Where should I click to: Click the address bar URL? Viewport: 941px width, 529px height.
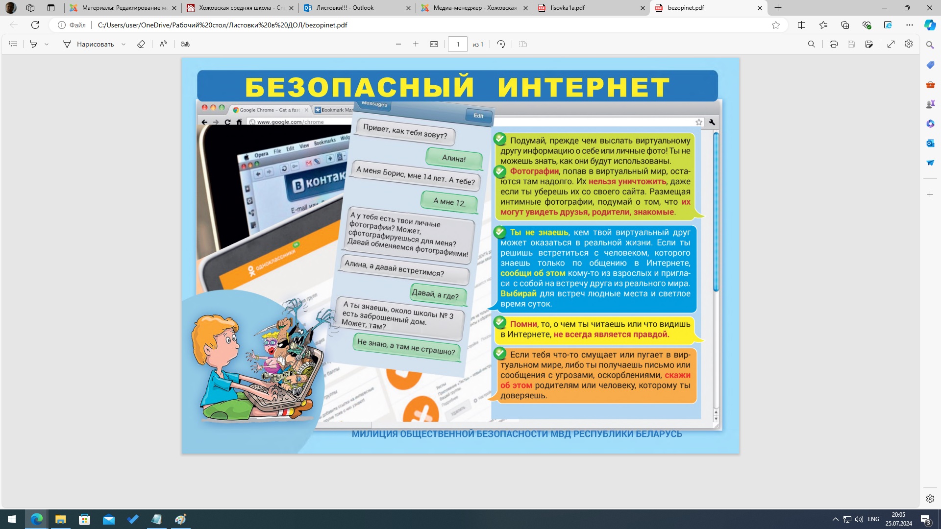[223, 25]
